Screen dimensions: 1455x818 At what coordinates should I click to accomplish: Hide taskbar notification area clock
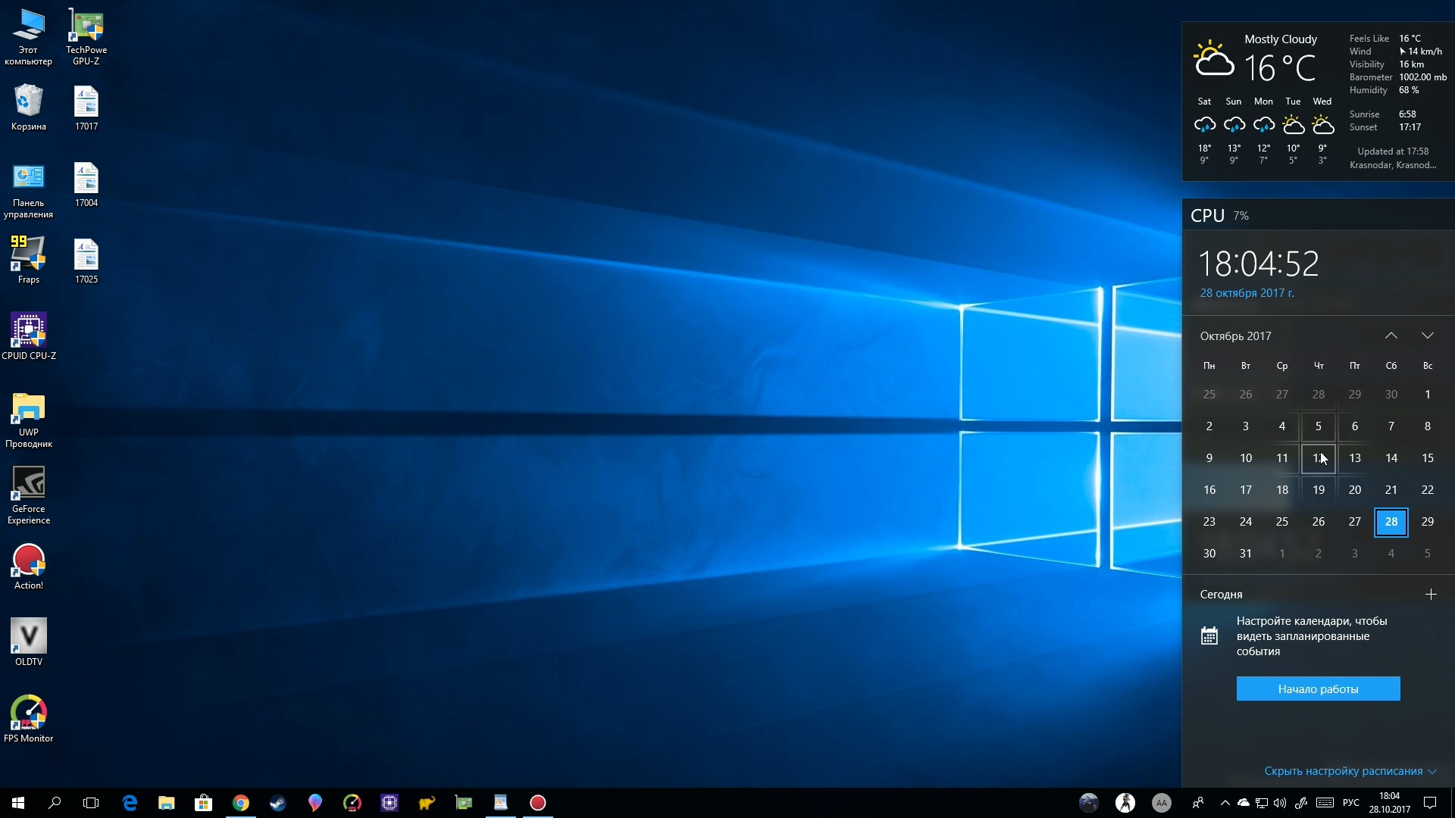point(1390,802)
